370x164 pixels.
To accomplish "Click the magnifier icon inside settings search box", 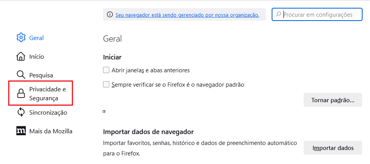I will 279,14.
